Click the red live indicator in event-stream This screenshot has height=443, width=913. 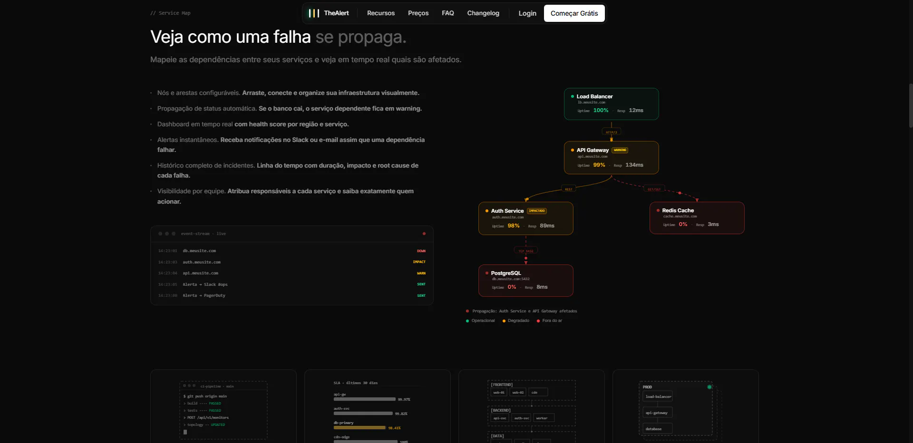[424, 234]
